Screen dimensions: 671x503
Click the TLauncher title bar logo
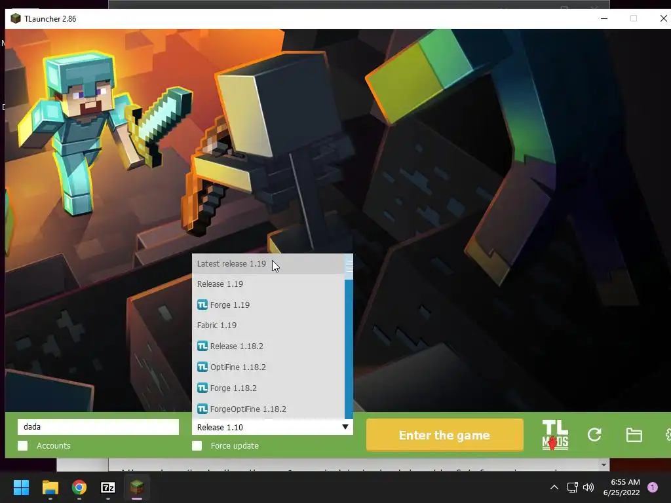click(x=16, y=18)
